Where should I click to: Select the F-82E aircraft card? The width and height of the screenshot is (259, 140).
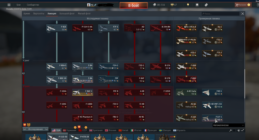57,28
